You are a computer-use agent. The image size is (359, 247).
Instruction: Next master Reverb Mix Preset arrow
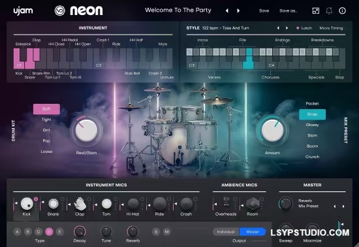click(x=343, y=206)
